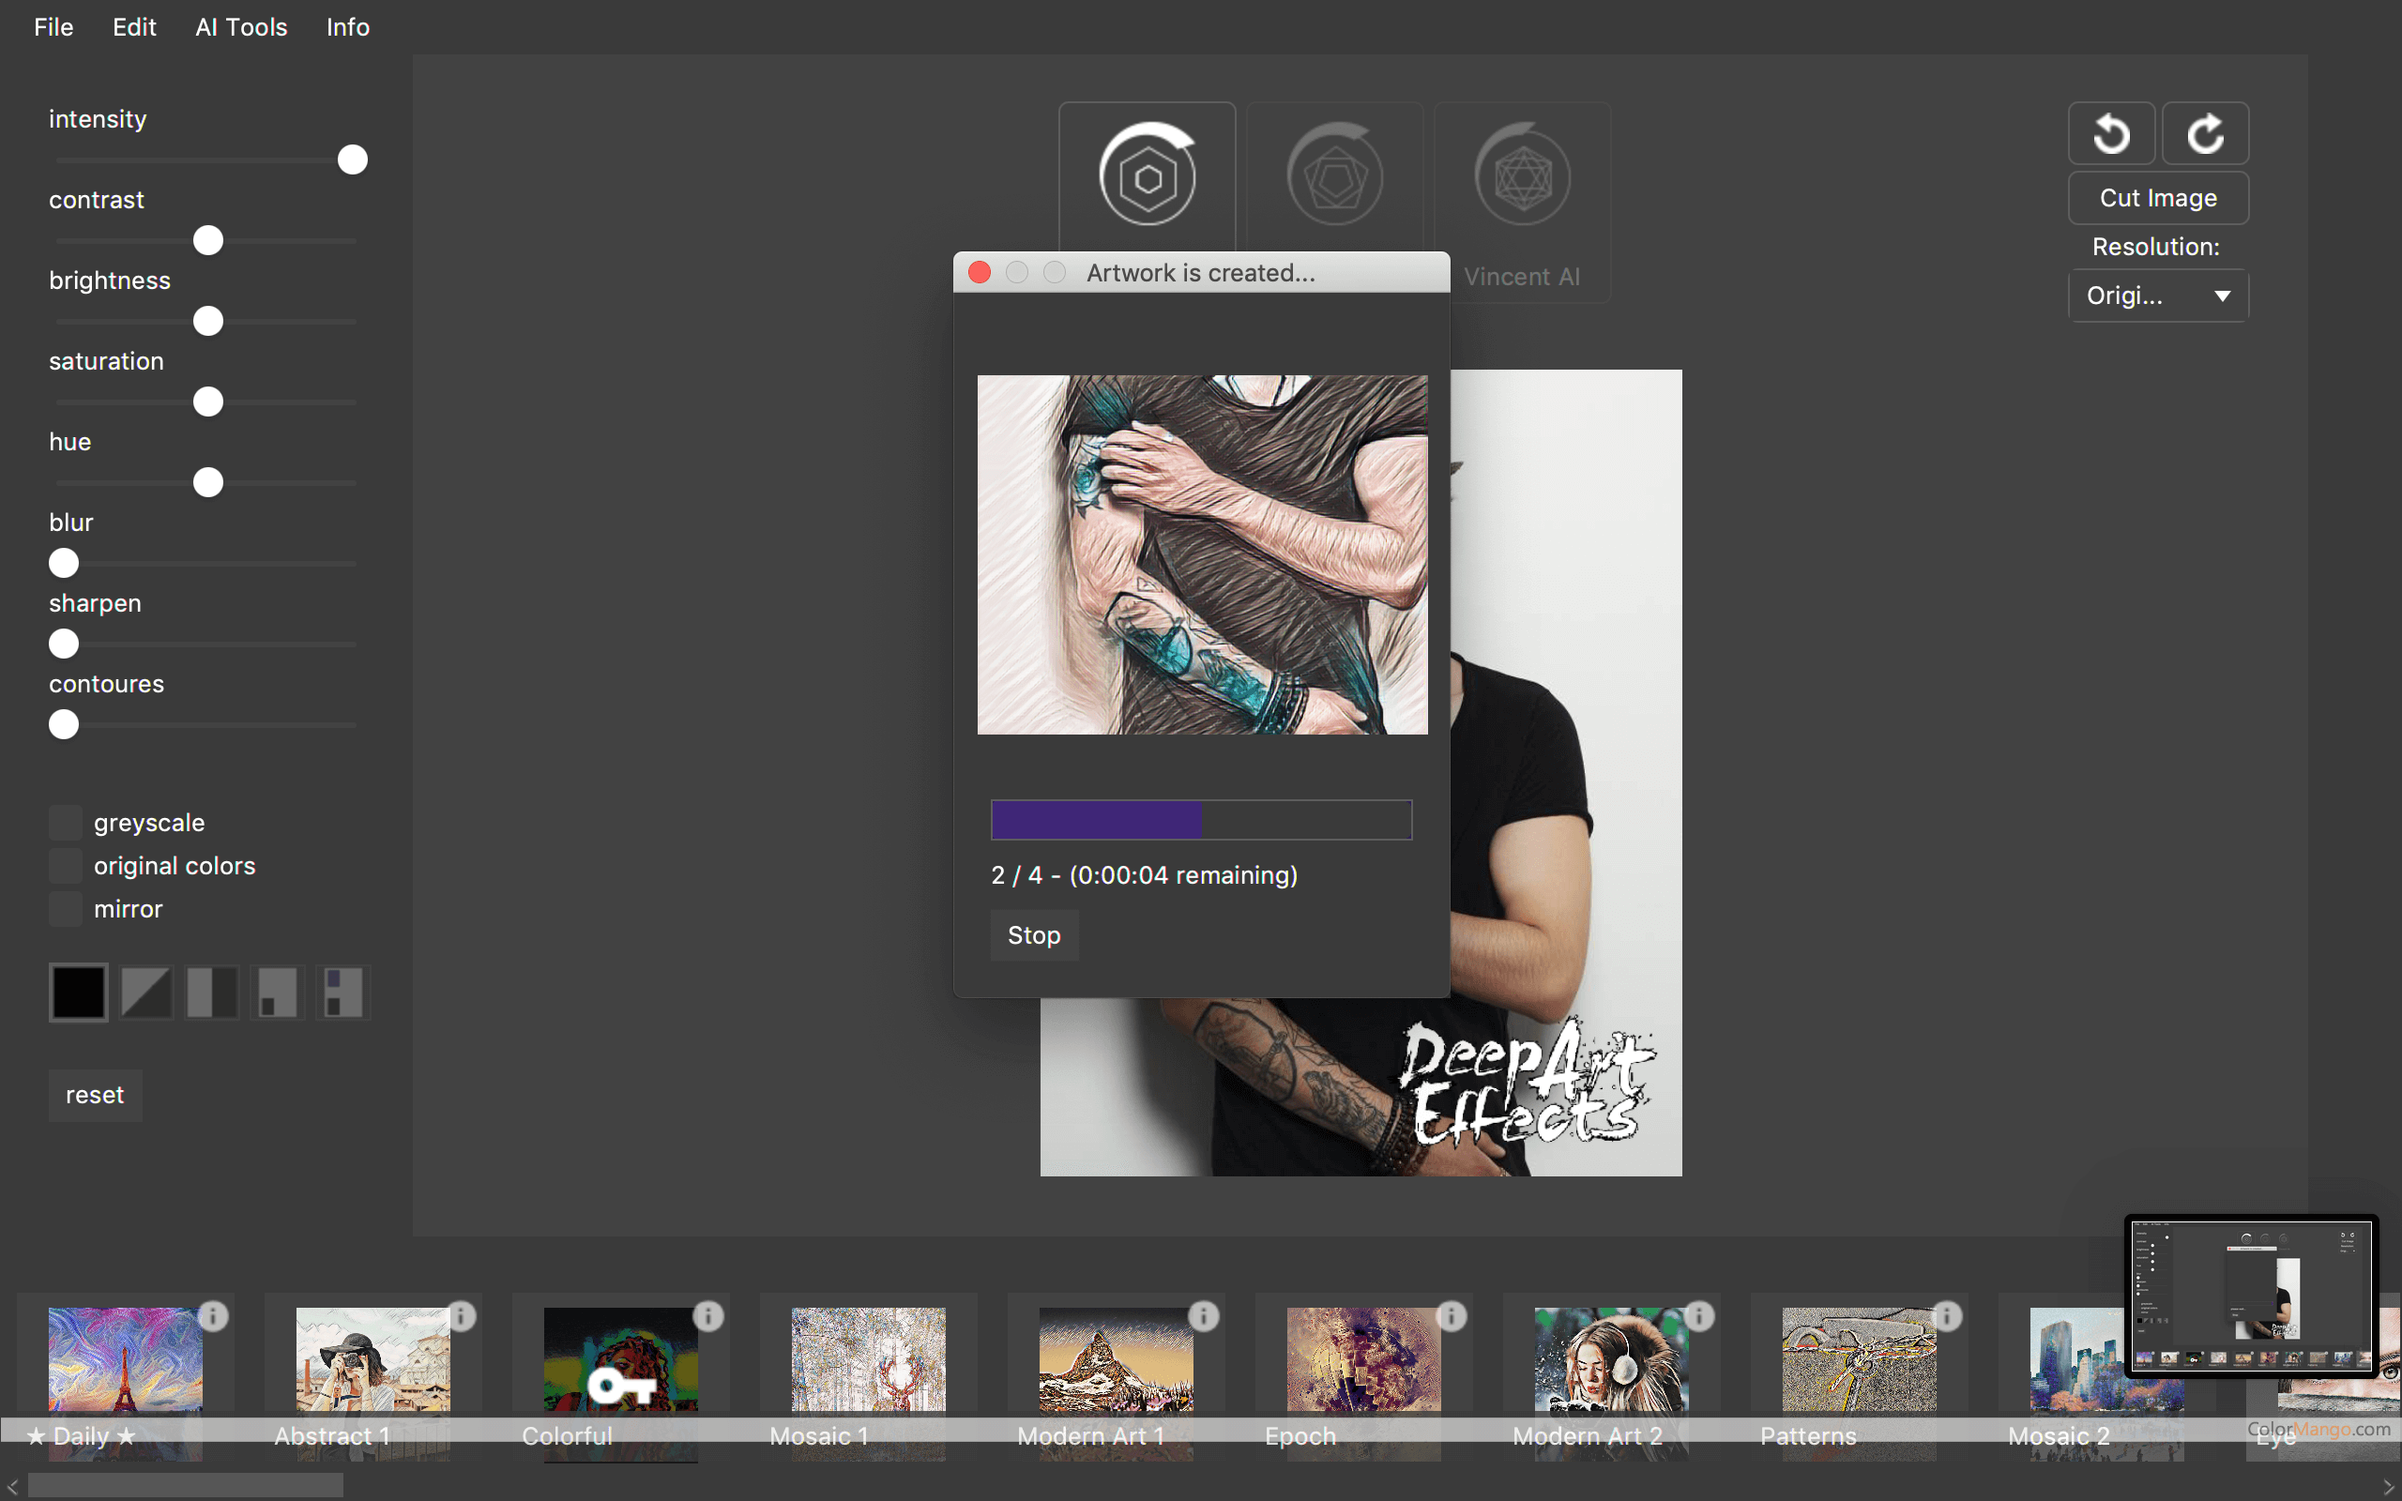This screenshot has height=1501, width=2402.
Task: Open info icon on Abstract 1 style
Action: pyautogui.click(x=462, y=1316)
